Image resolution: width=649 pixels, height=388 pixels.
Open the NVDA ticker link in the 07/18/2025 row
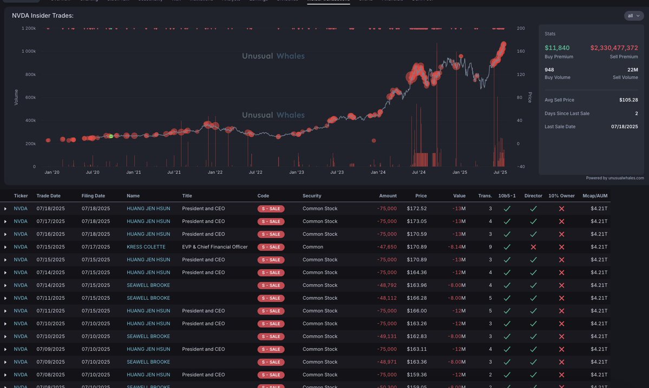coord(21,209)
